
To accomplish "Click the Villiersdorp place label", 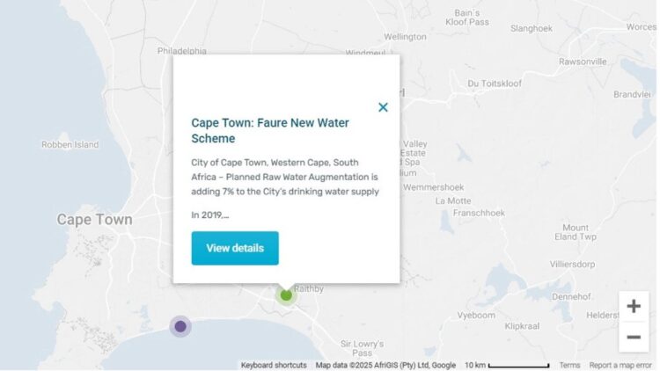I will click(x=574, y=264).
